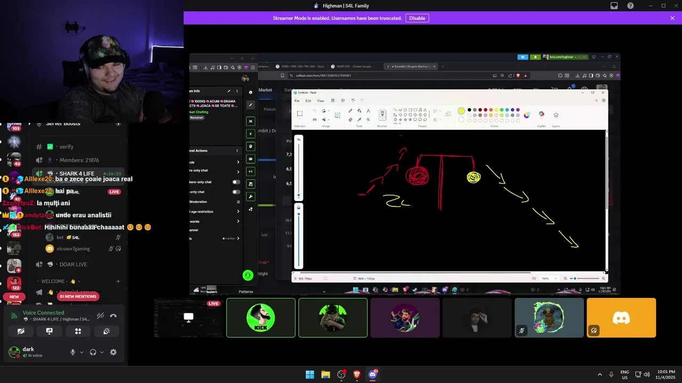Open headphone output options arrow in Discord
The width and height of the screenshot is (682, 383).
tap(102, 352)
